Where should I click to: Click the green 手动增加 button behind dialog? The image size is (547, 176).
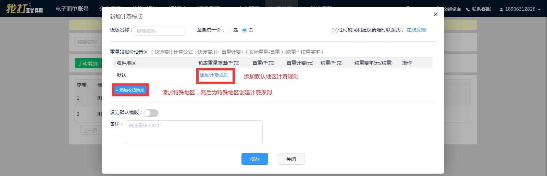coord(88,64)
